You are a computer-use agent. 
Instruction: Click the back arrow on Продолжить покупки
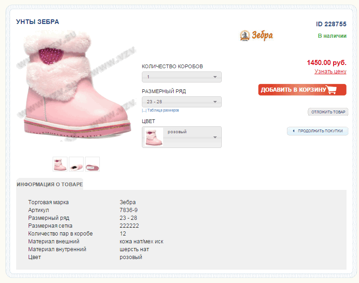pyautogui.click(x=293, y=131)
